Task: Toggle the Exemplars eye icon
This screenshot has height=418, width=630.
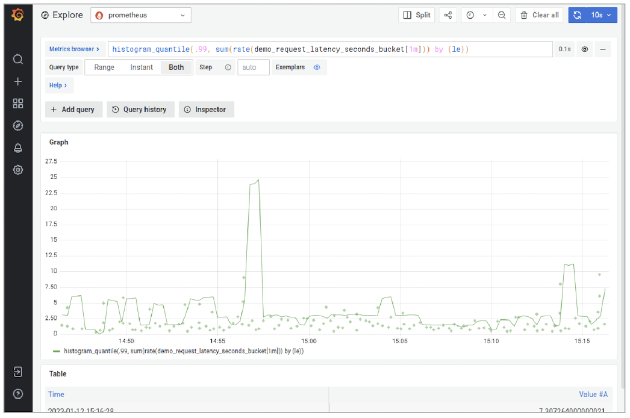Action: point(317,67)
